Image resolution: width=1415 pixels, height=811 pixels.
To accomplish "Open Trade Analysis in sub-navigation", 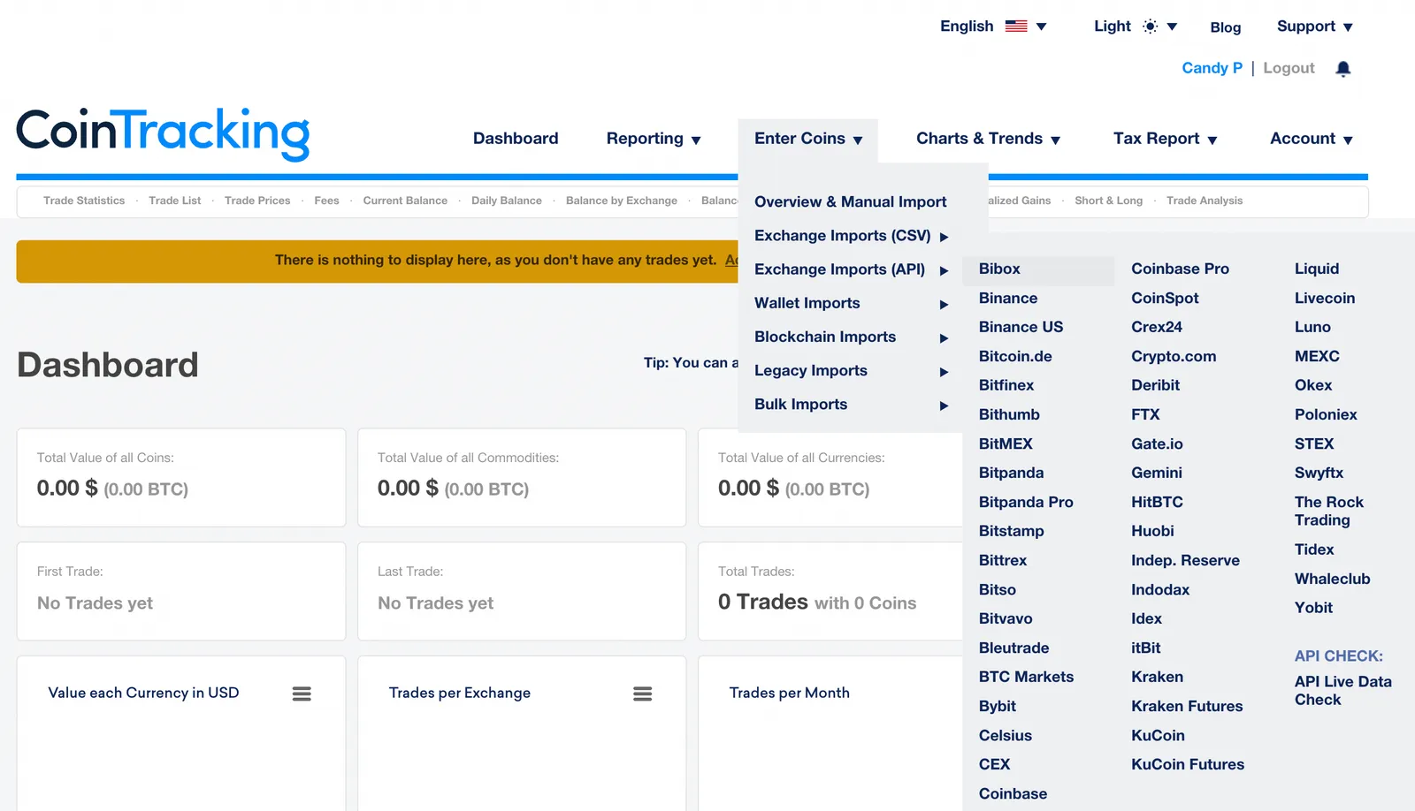I will click(1205, 201).
